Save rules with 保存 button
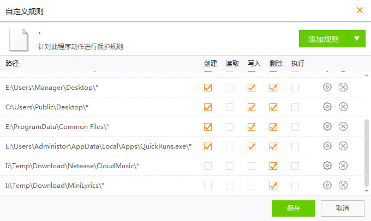371x221 pixels. coord(294,208)
